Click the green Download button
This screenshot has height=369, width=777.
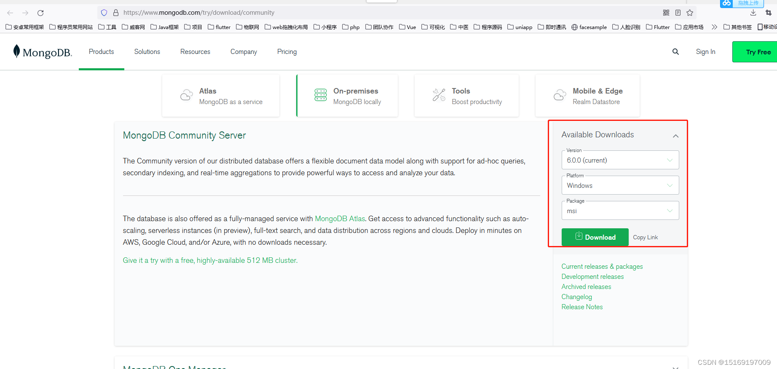point(595,237)
